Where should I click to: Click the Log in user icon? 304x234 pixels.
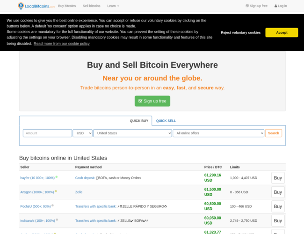(275, 6)
